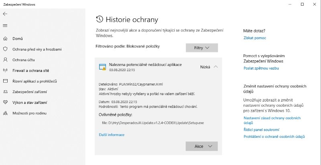The width and height of the screenshot is (321, 165).
Task: Open the Filtry dropdown
Action: 202,48
